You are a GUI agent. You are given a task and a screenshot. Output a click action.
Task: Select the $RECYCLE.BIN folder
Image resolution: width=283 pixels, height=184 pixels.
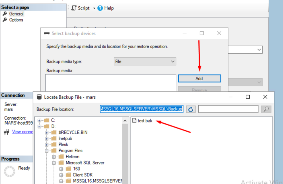73,132
